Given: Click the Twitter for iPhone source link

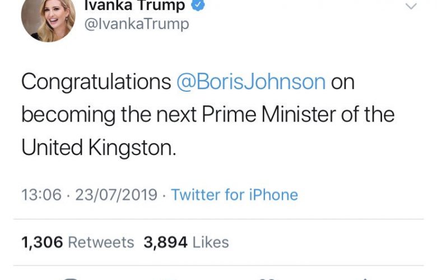Looking at the screenshot, I should point(234,195).
